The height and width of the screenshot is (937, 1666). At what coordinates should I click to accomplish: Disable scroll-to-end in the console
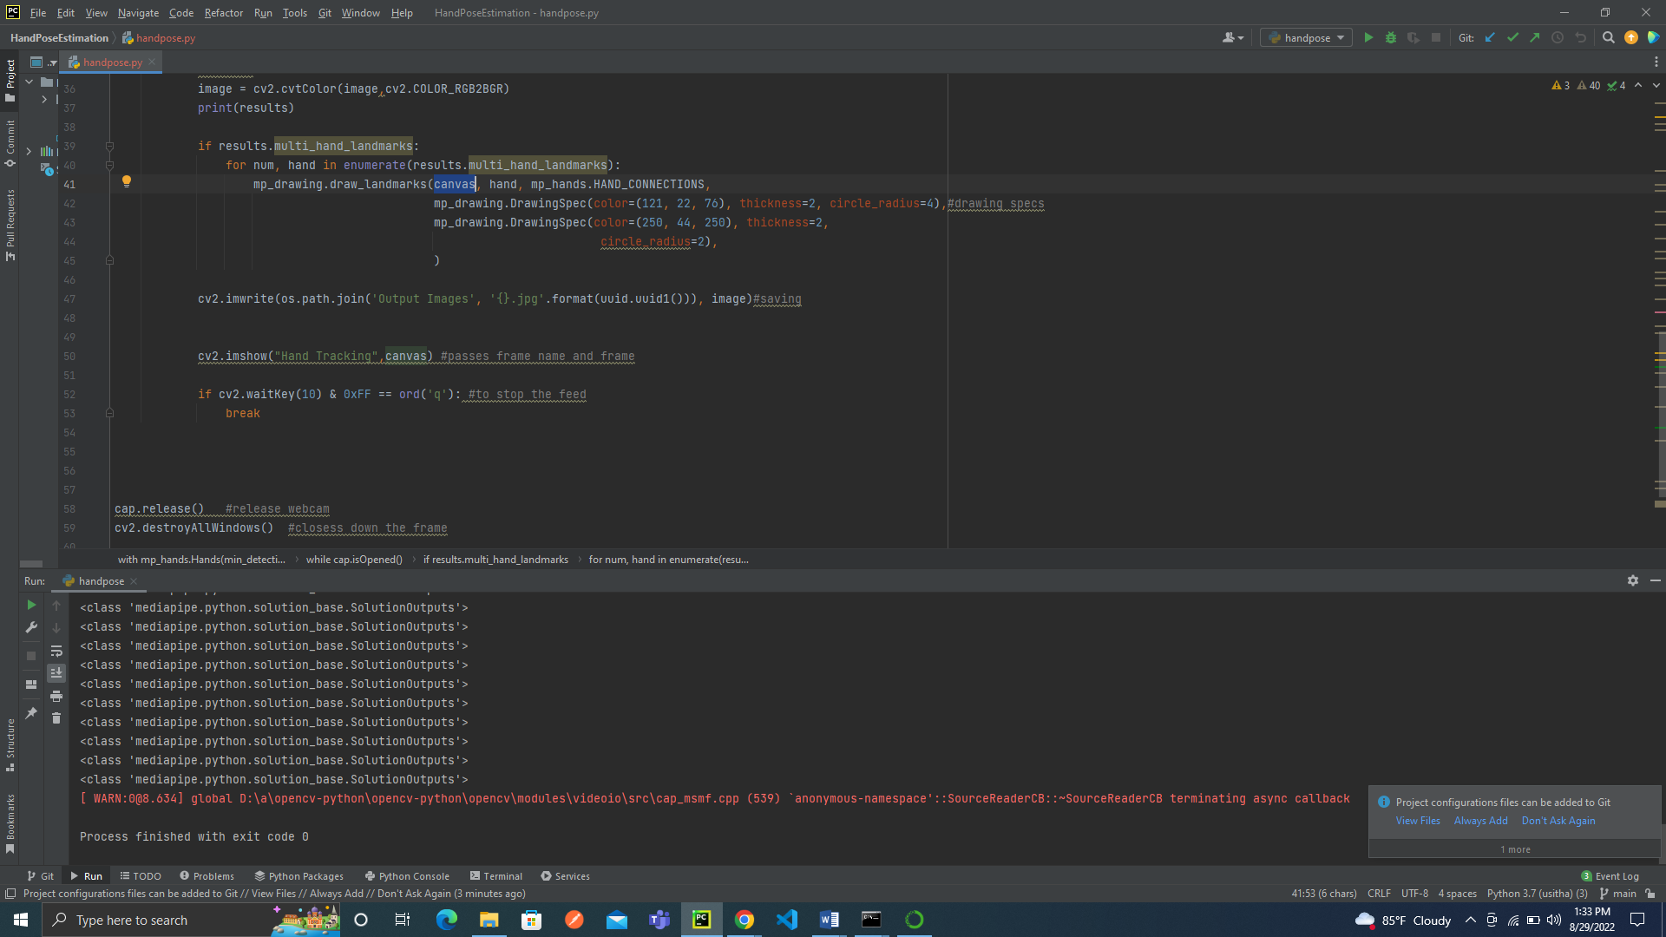pyautogui.click(x=56, y=672)
